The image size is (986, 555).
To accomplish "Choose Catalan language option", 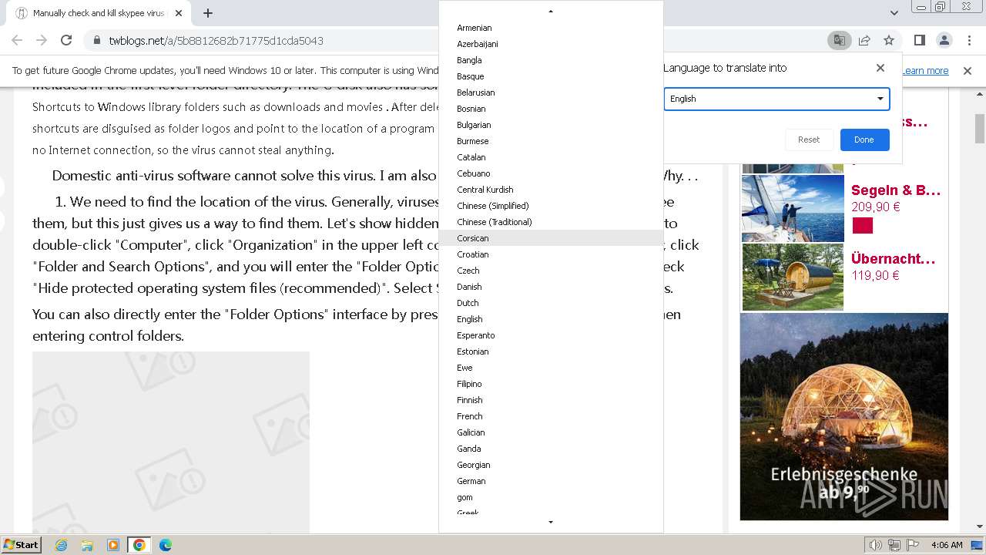I will (551, 157).
